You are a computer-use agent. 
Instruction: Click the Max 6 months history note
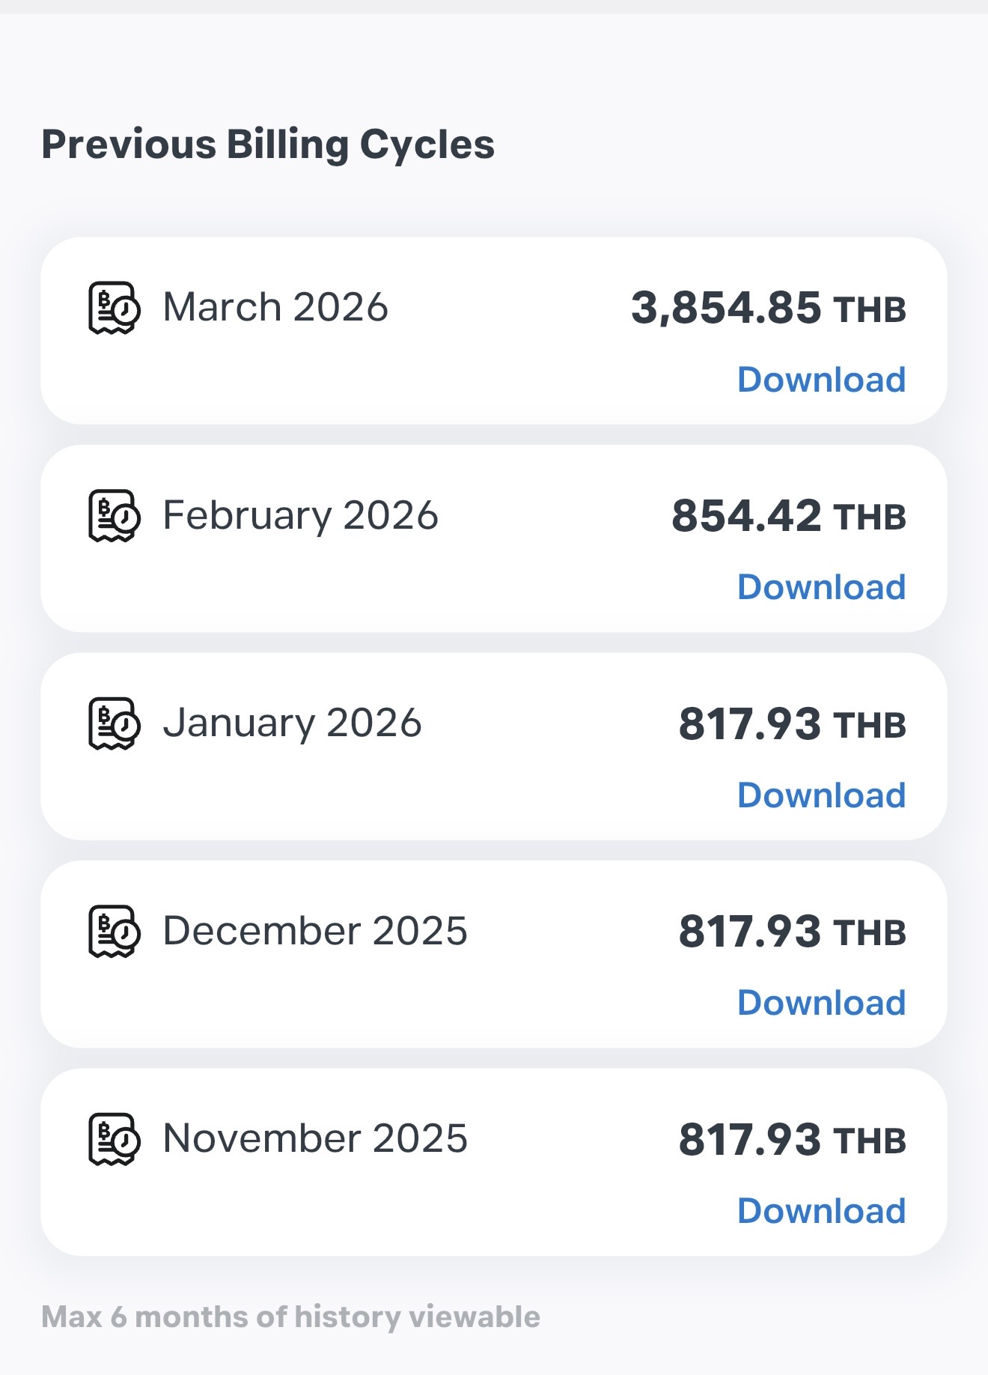click(290, 1317)
